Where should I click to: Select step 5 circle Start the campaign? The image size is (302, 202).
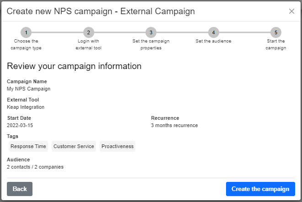coord(276,32)
